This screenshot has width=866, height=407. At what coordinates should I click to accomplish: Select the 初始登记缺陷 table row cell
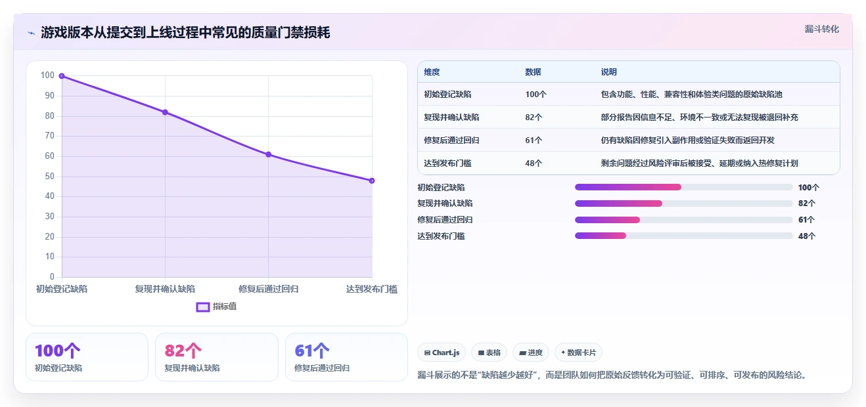(x=447, y=95)
